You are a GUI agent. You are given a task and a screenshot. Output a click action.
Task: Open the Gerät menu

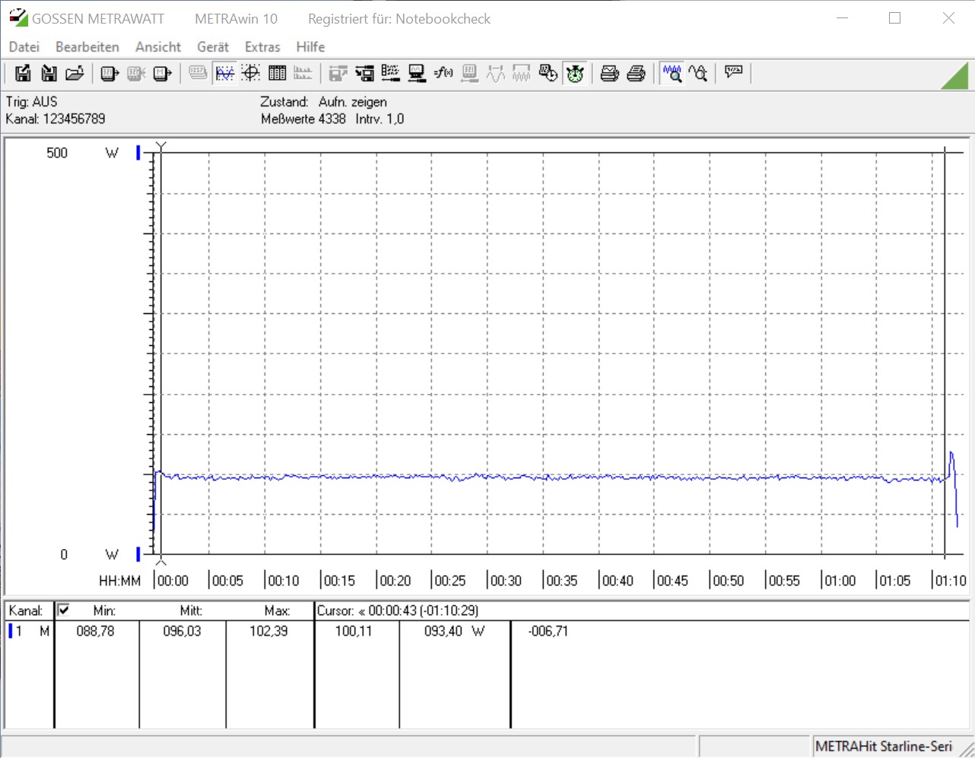click(213, 47)
